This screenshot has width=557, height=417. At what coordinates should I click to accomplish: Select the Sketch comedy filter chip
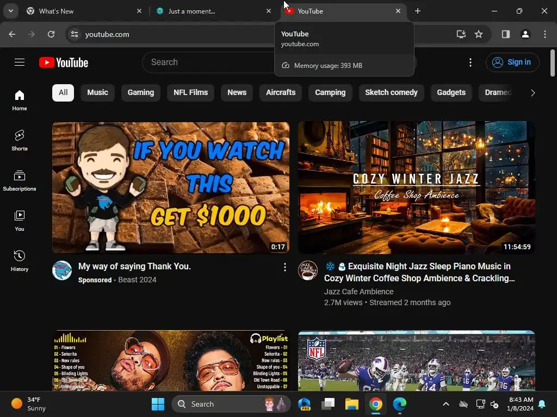pyautogui.click(x=391, y=92)
